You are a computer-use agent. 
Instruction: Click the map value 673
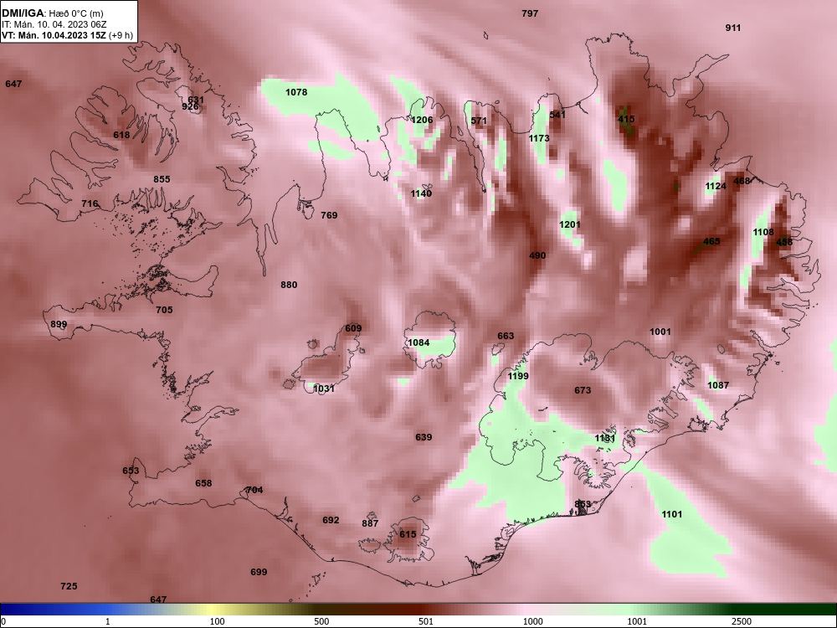583,390
